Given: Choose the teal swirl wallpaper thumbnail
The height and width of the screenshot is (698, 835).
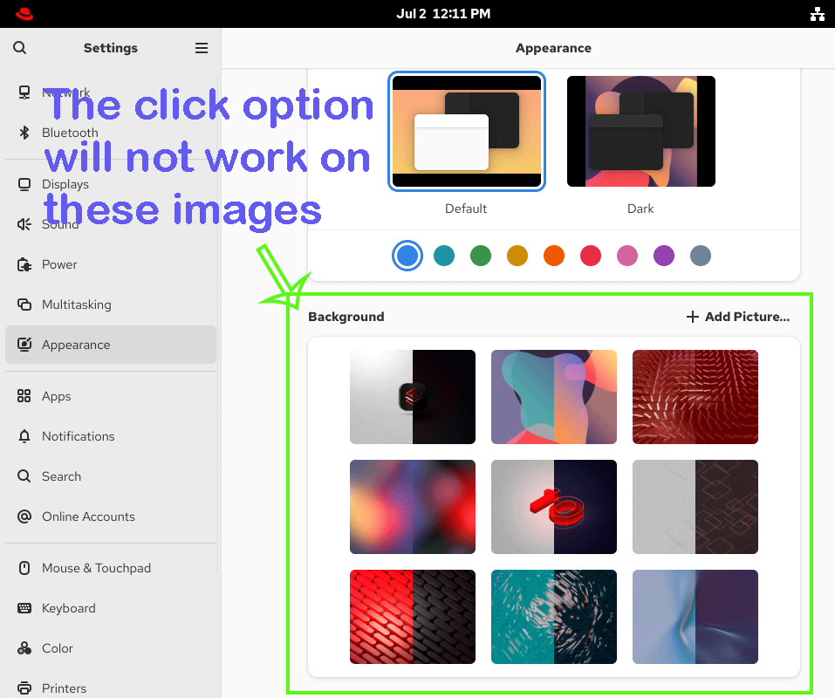Looking at the screenshot, I should (554, 617).
